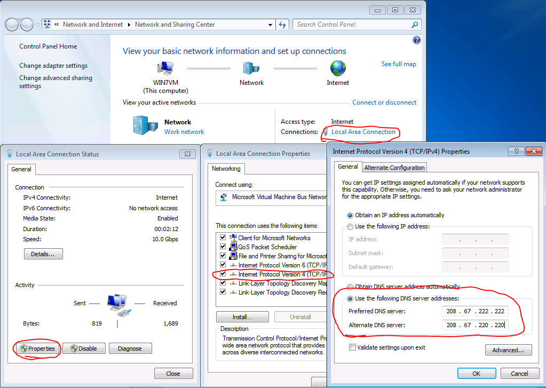546x388 pixels.
Task: Open the Local Area Connection link
Action: pos(363,132)
